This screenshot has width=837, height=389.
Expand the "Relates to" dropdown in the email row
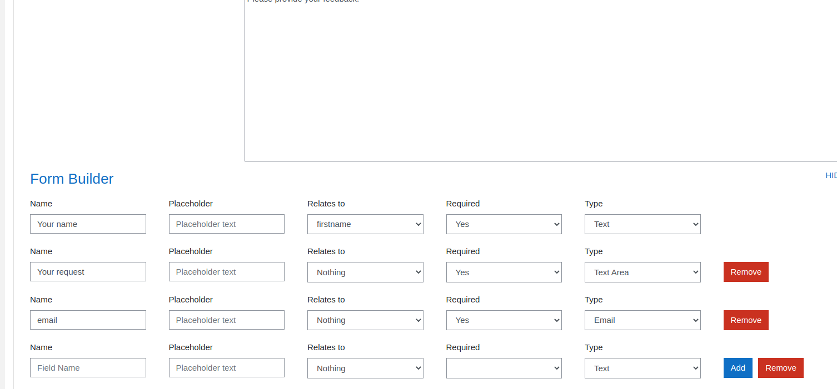pyautogui.click(x=365, y=320)
